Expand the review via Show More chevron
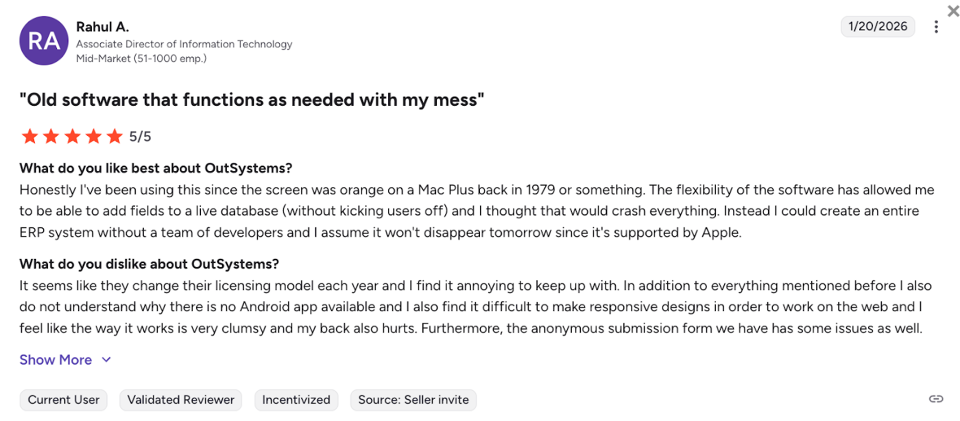960x421 pixels. pos(106,360)
